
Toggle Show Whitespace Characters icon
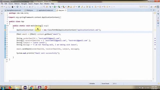tap(92, 7)
